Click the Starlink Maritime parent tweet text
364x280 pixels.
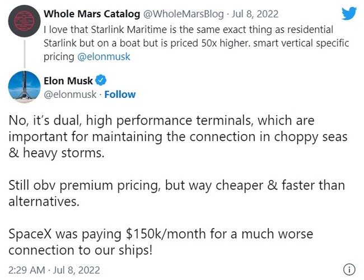click(196, 43)
